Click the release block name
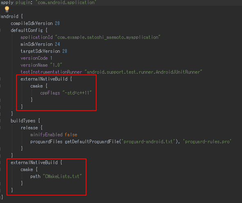This screenshot has width=242, height=203. coord(29,128)
